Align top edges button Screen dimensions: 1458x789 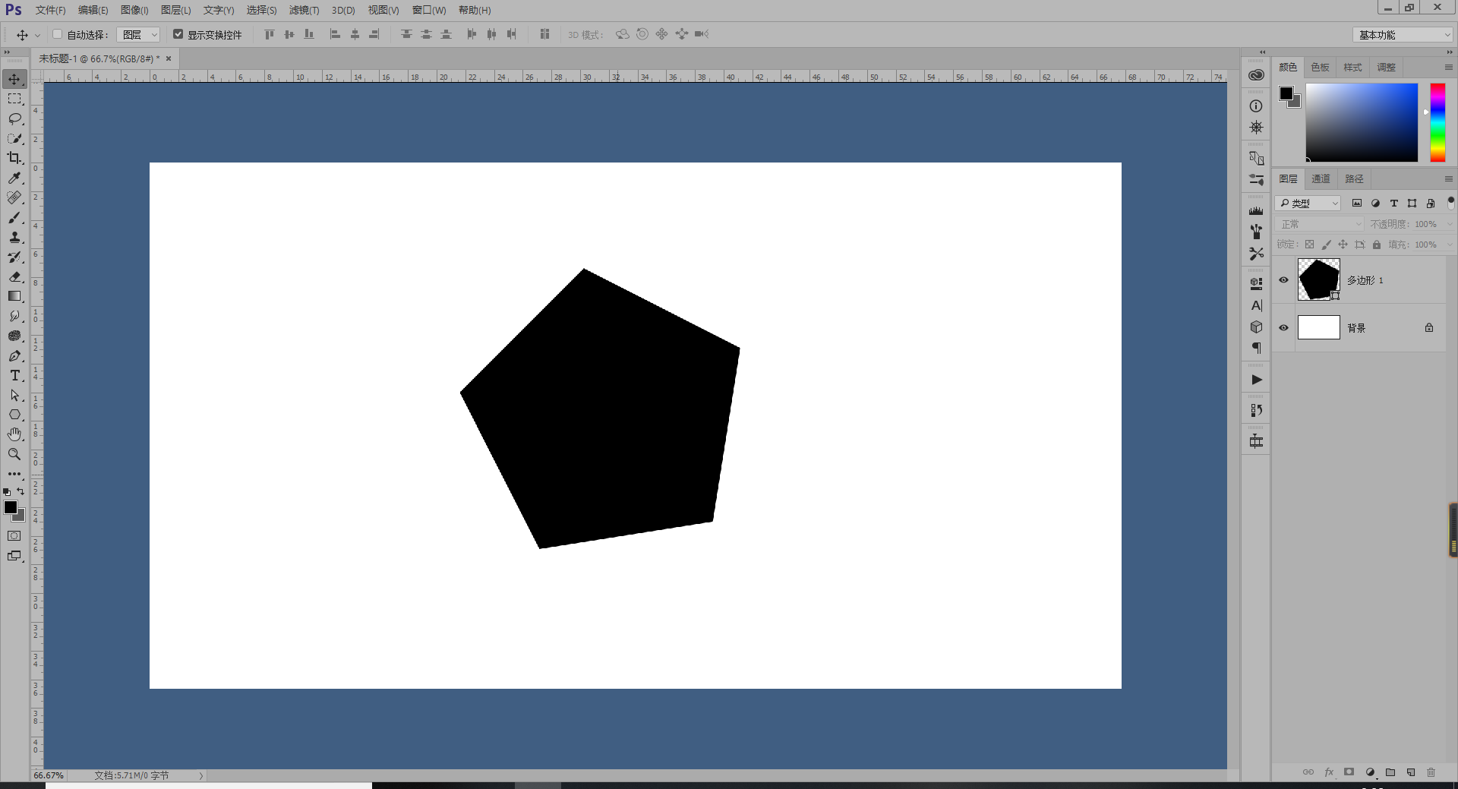point(270,34)
